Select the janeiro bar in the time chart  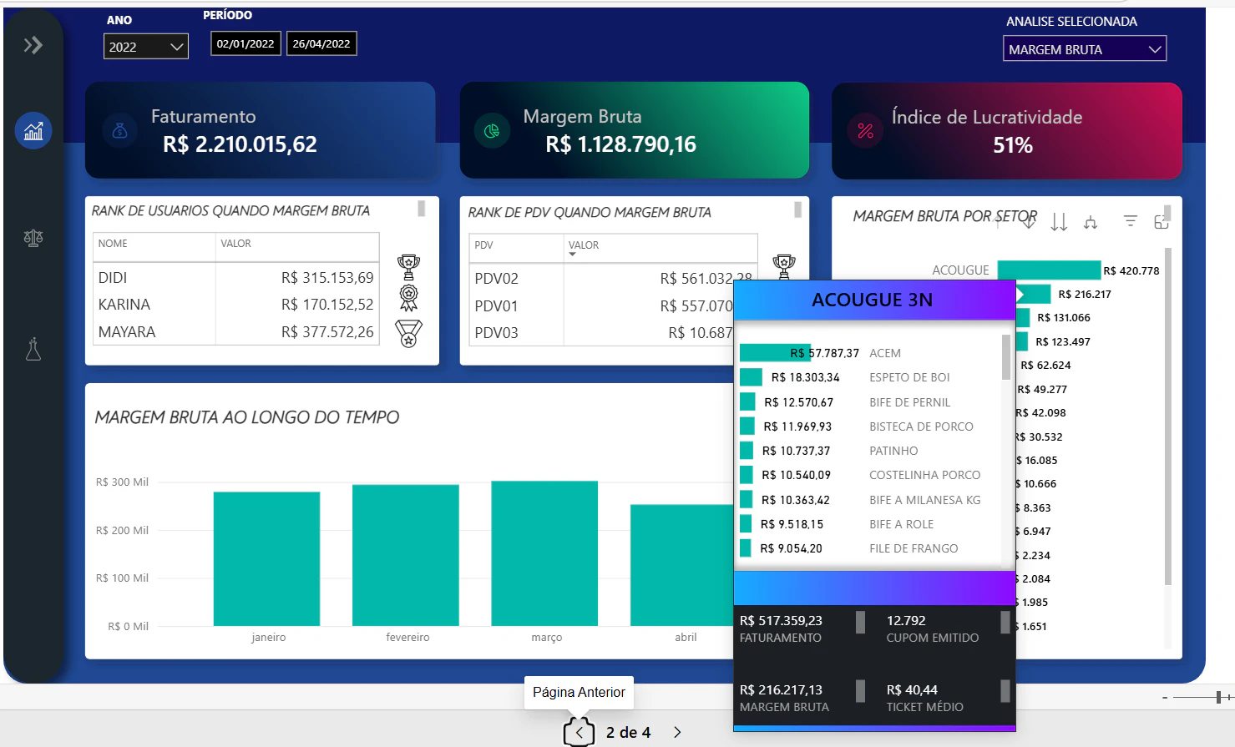point(266,559)
